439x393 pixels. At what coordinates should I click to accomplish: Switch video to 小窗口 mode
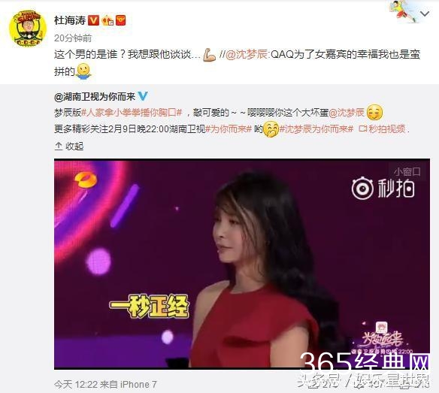click(x=407, y=171)
